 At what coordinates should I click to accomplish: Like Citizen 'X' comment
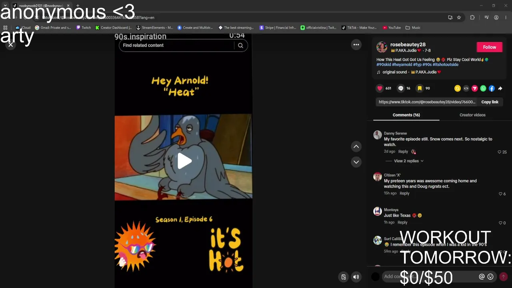[500, 194]
